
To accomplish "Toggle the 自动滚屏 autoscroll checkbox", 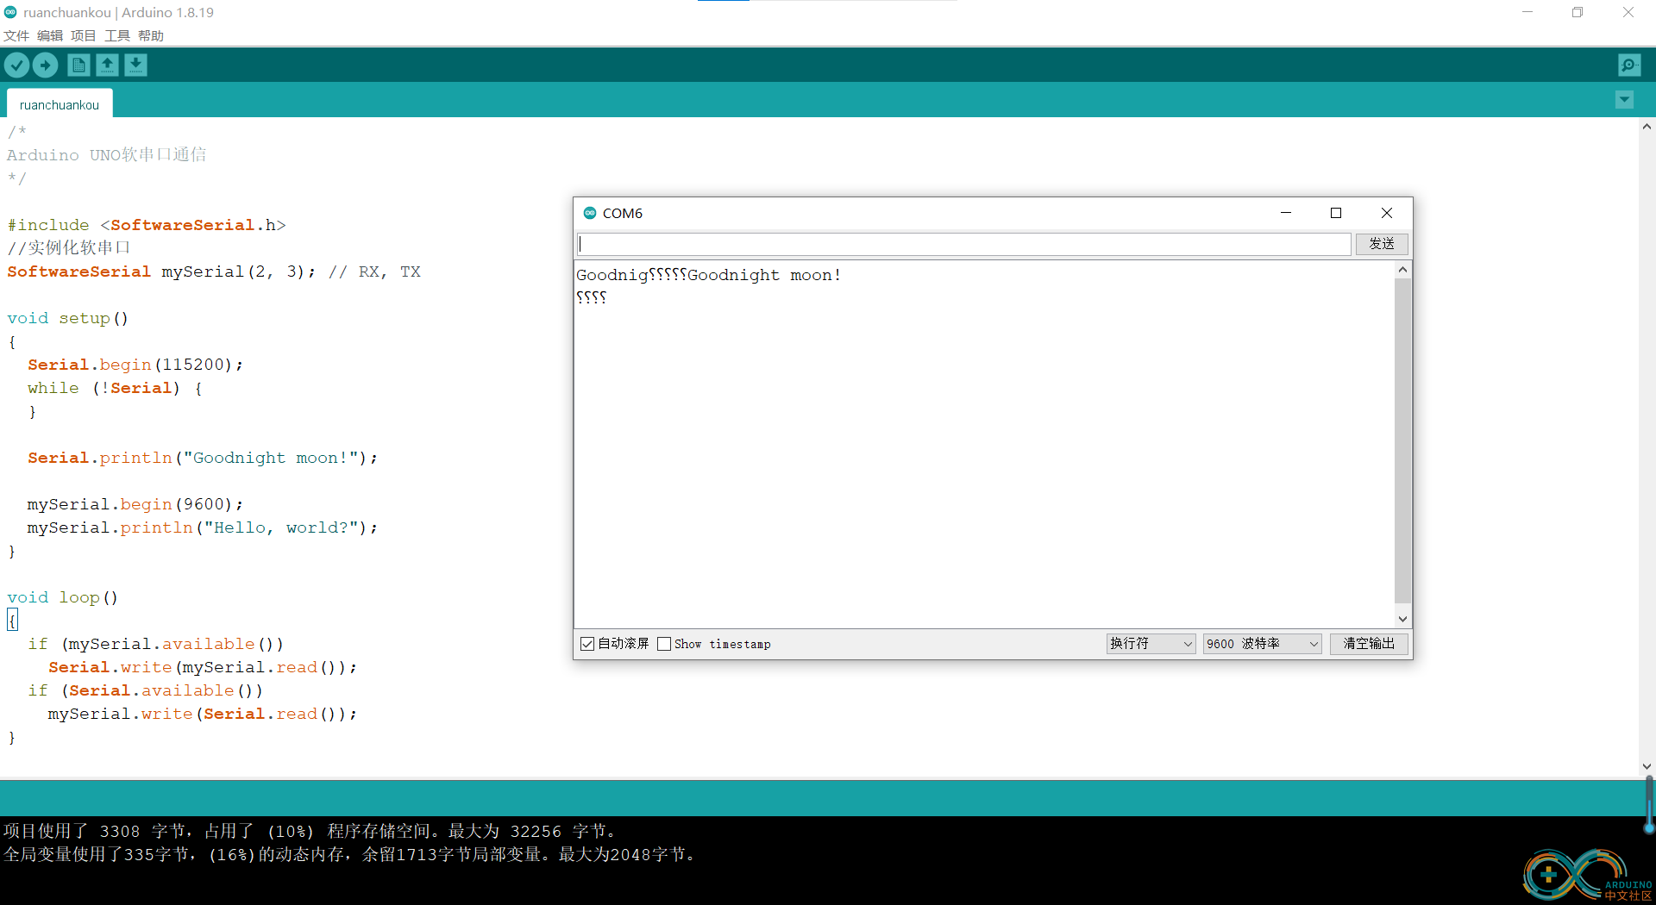I will tap(587, 644).
